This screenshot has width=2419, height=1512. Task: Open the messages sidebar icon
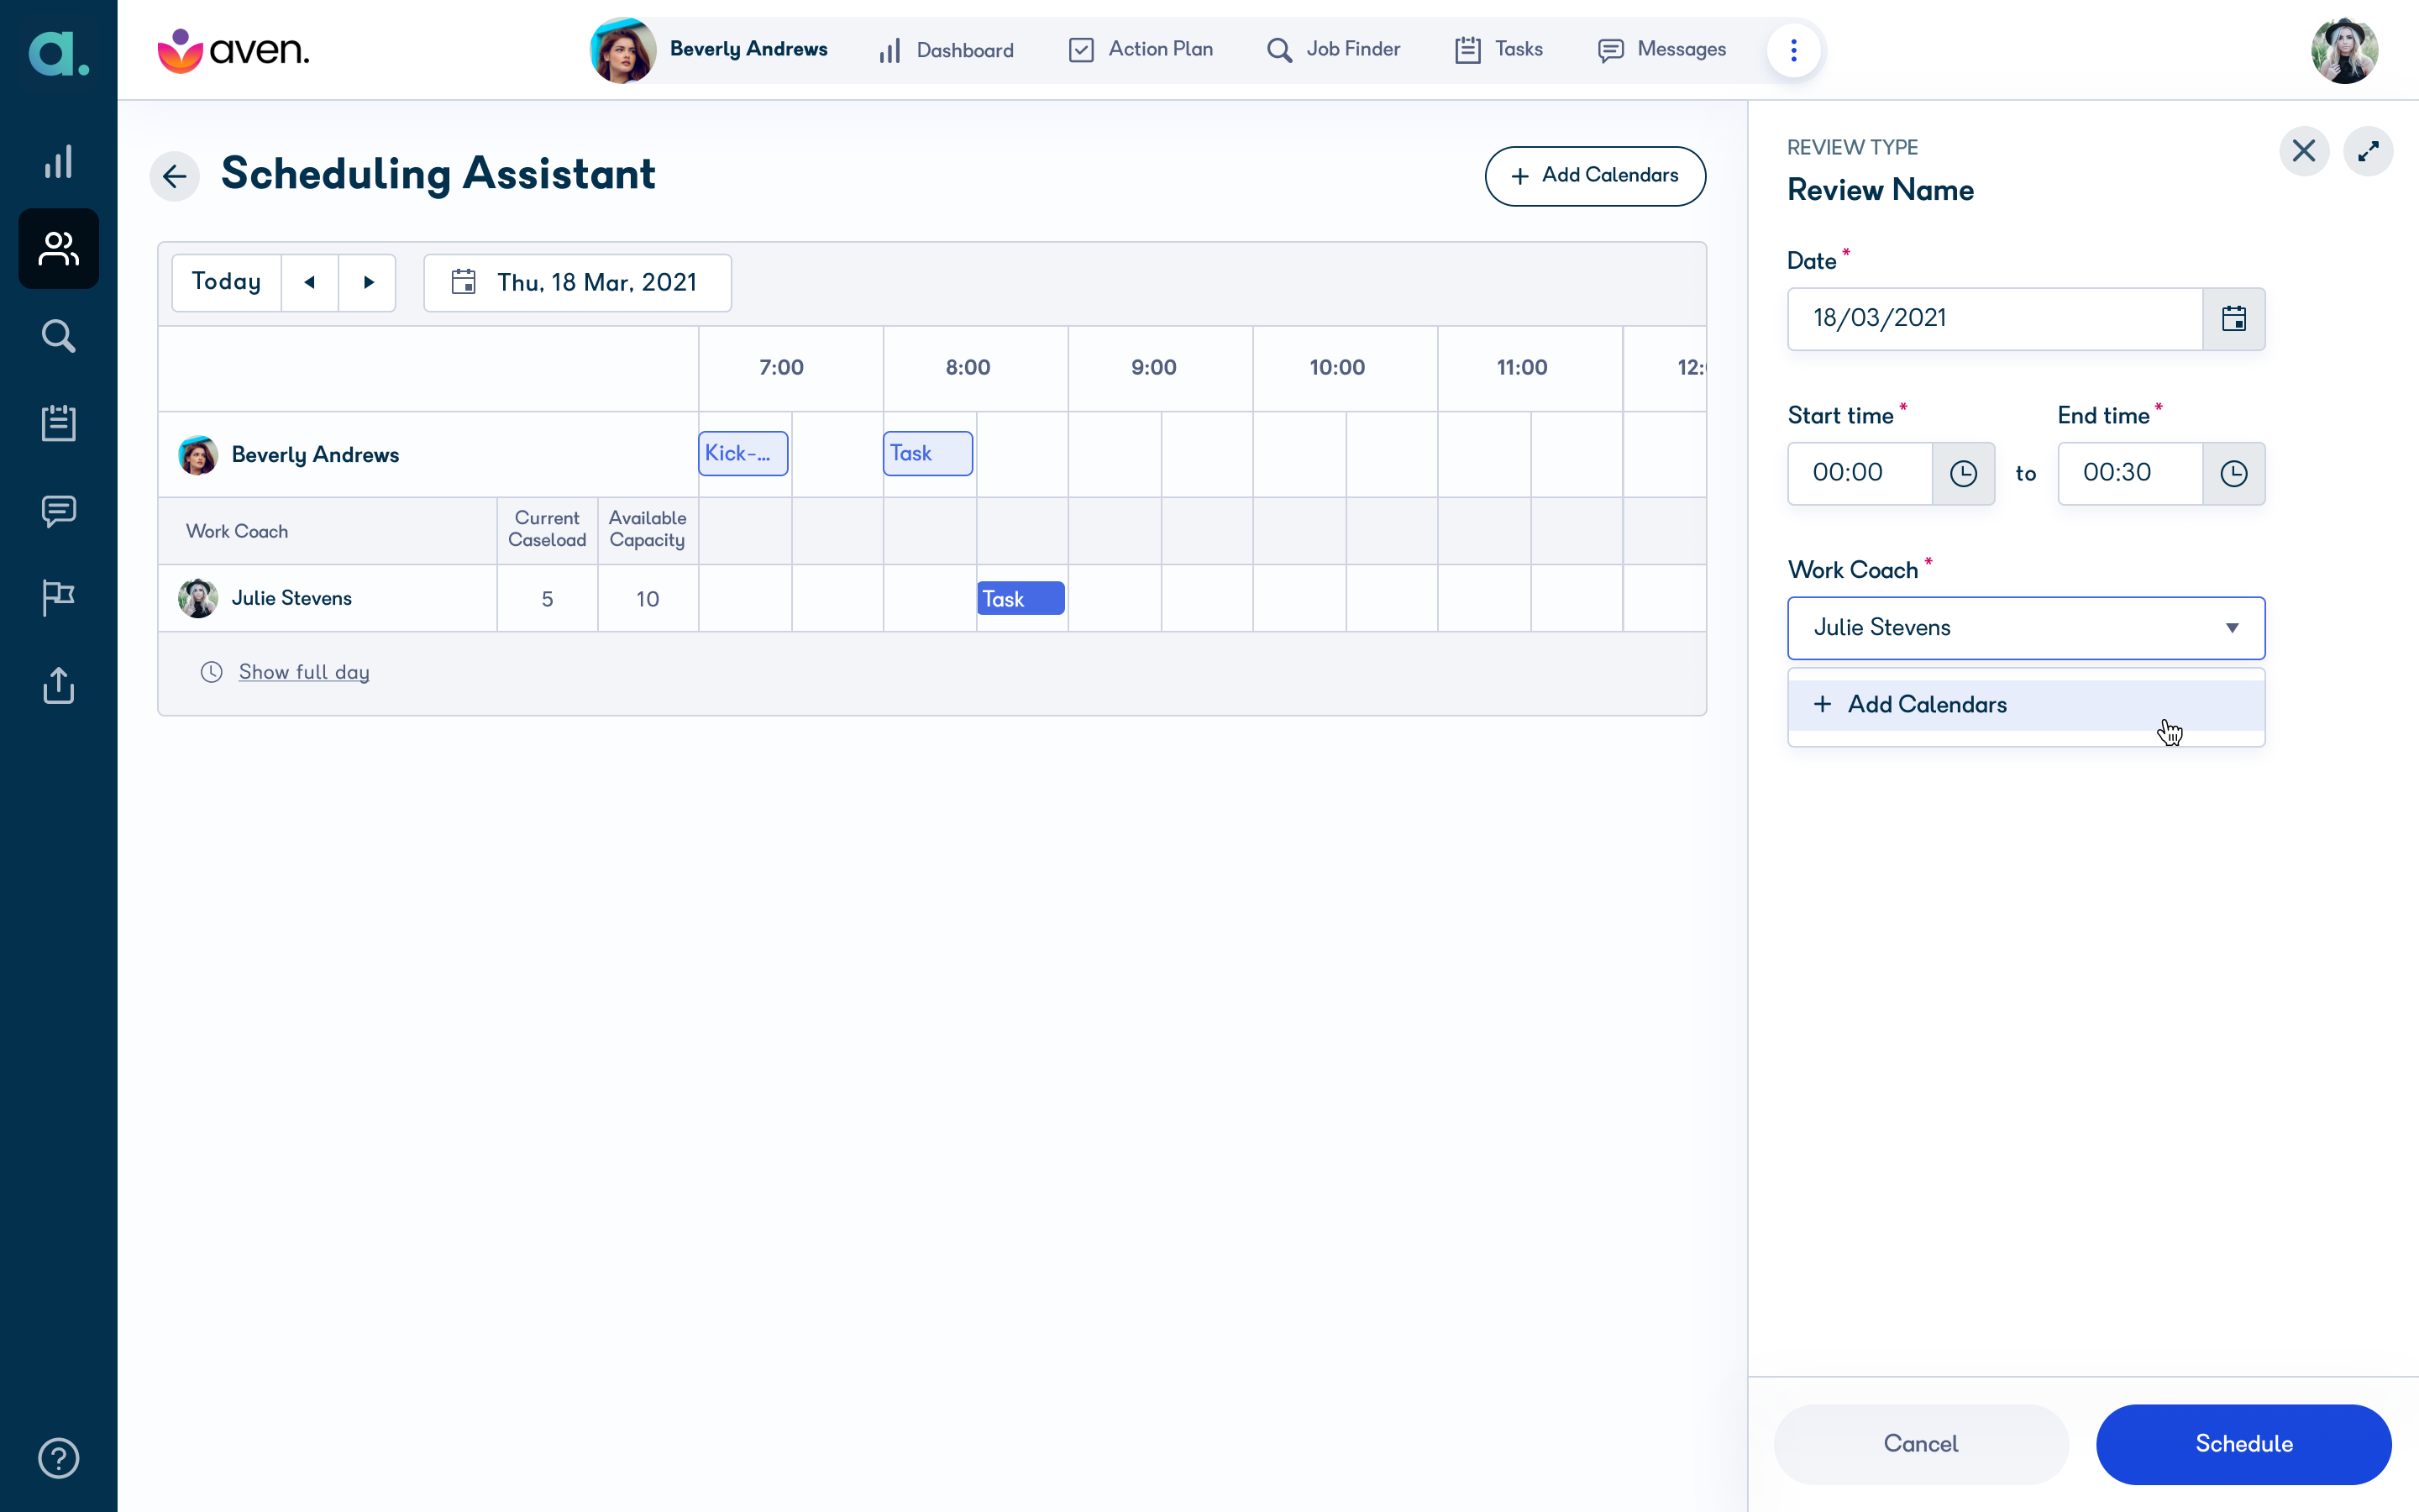coord(58,511)
